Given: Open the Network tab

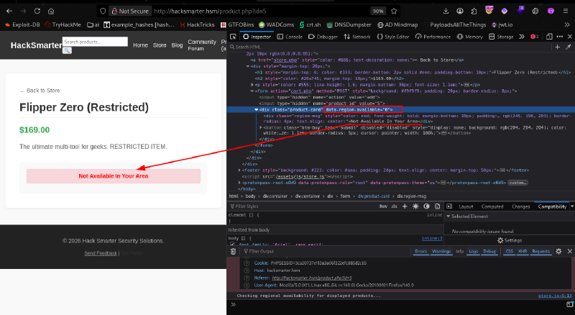Looking at the screenshot, I should point(357,37).
